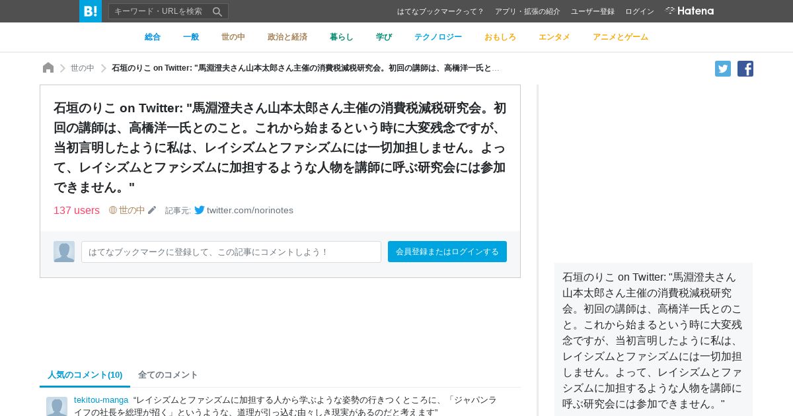Screen dimensions: 793x416
Task: Click the edit pencil icon next to 世の中
Action: 152,210
